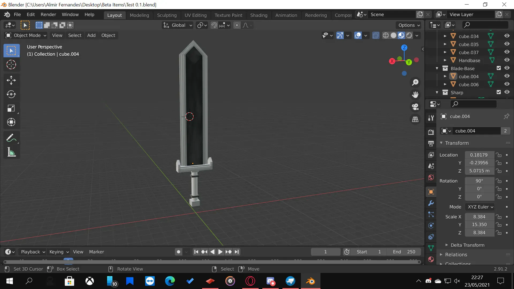Toggle the camera view icon
Viewport: 514px width, 289px height.
[415, 107]
